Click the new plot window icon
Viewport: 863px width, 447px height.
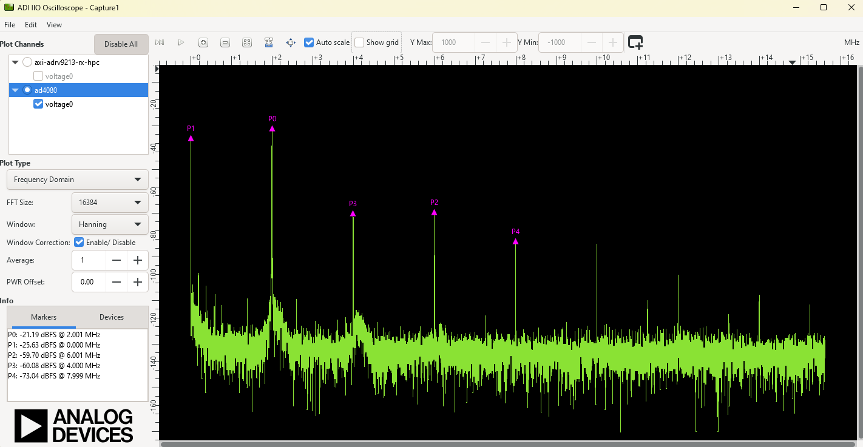(635, 42)
